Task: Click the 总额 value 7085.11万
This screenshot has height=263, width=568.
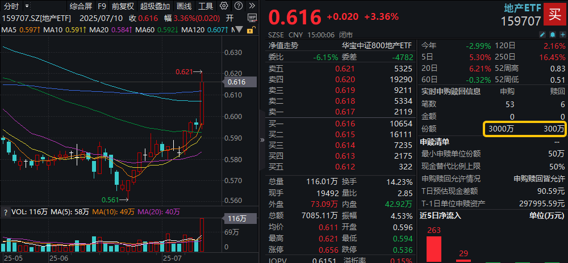Action: tap(319, 216)
